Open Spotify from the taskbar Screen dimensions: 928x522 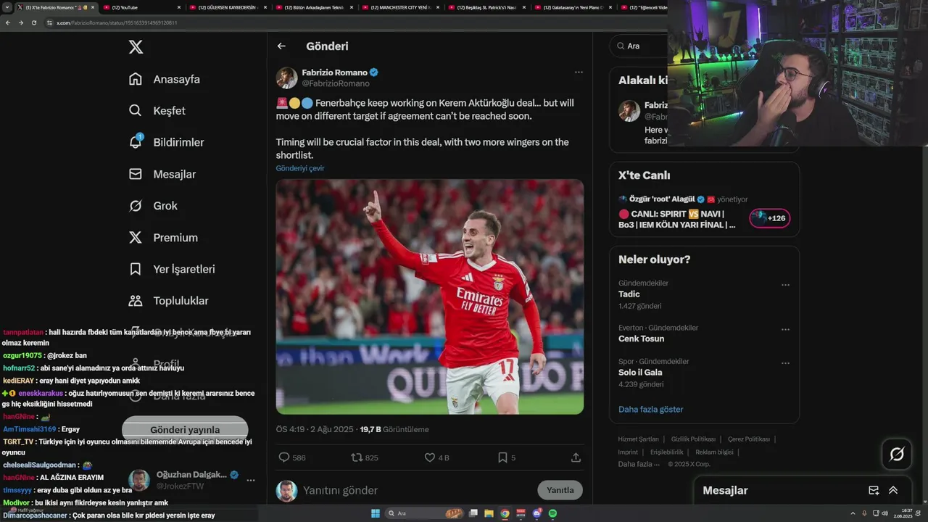(552, 513)
